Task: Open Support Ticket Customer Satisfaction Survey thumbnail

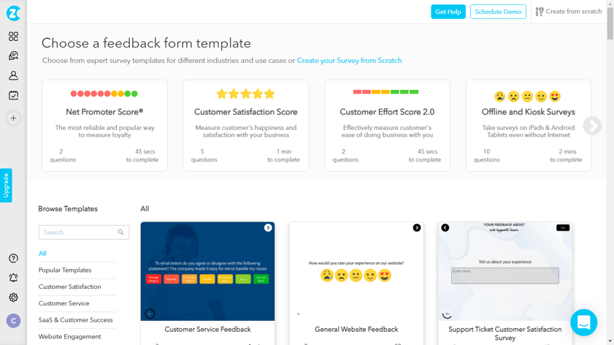Action: [504, 271]
